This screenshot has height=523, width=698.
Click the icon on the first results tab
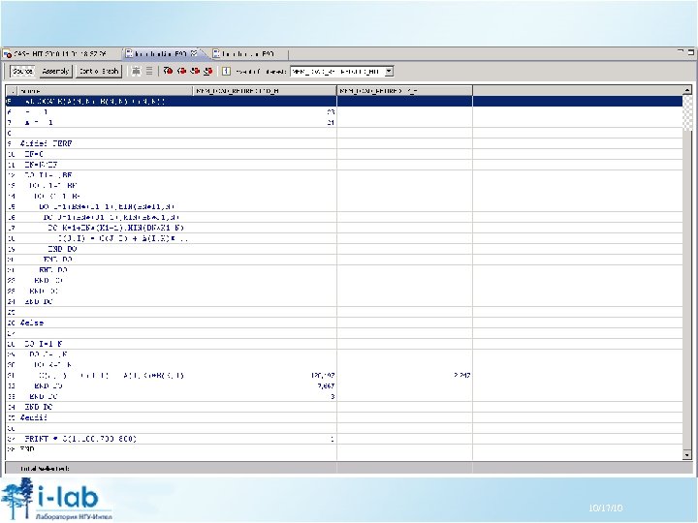[x=8, y=54]
